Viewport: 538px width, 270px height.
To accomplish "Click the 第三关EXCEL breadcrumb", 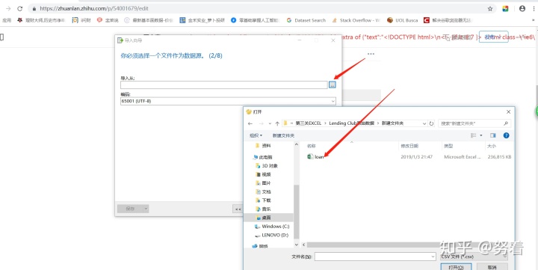I will pos(309,123).
